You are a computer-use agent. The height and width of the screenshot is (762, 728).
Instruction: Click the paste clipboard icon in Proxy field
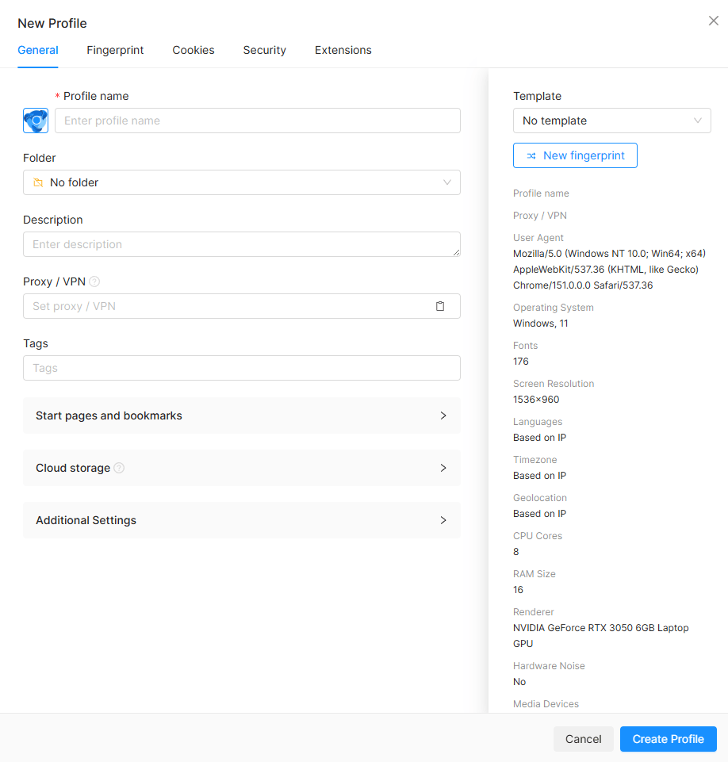(x=440, y=306)
